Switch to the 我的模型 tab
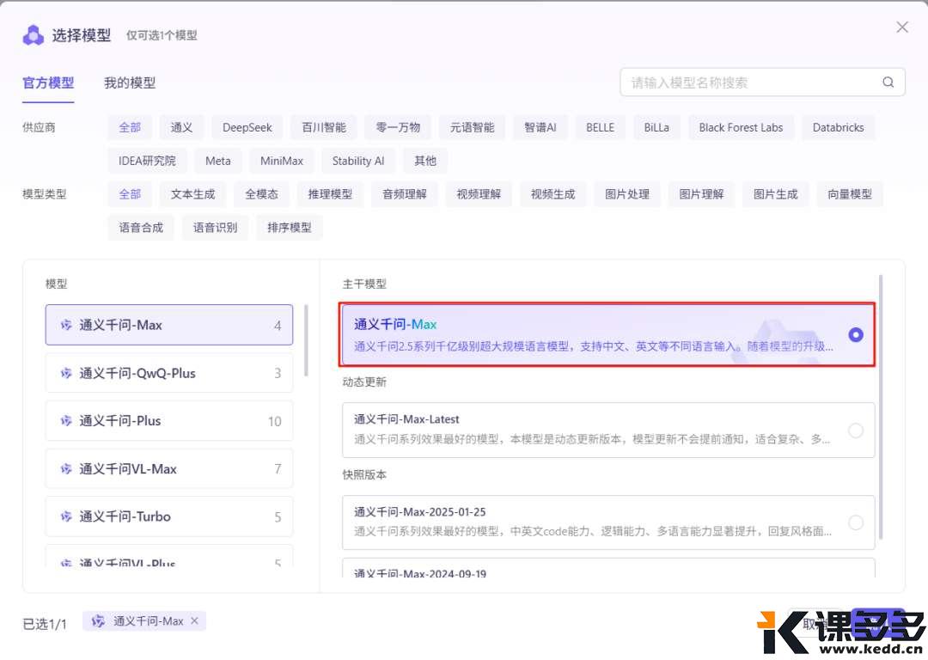The width and height of the screenshot is (928, 660). tap(129, 82)
